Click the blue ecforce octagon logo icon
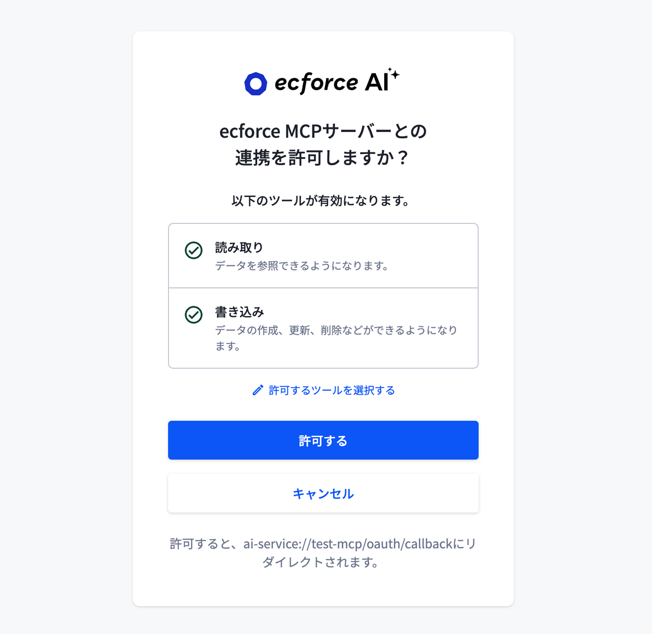Image resolution: width=652 pixels, height=634 pixels. pyautogui.click(x=256, y=84)
